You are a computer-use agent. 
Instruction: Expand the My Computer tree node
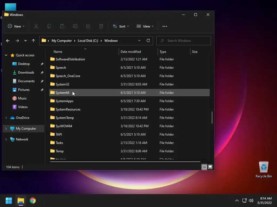[x=6, y=129]
